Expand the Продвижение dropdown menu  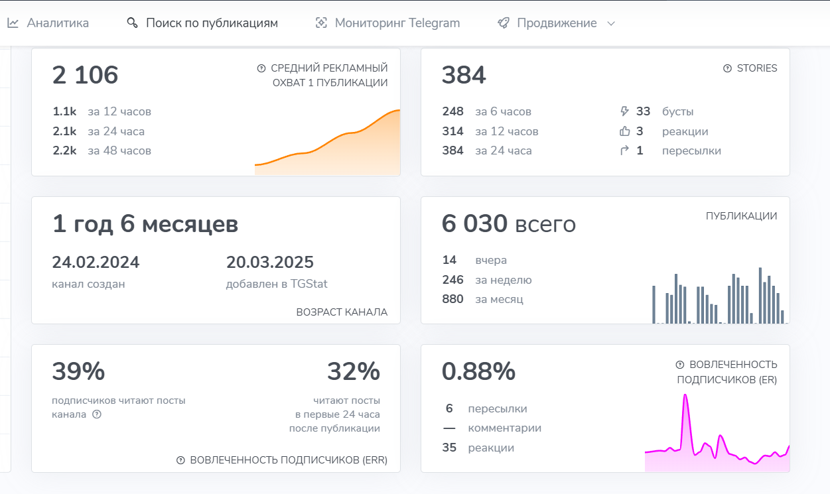[x=557, y=23]
